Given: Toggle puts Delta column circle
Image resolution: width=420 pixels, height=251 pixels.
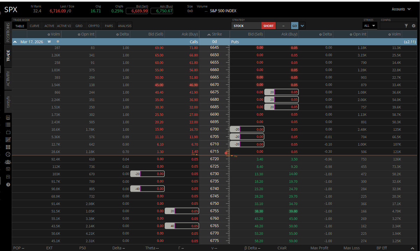Looking at the screenshot, I should (320, 34).
